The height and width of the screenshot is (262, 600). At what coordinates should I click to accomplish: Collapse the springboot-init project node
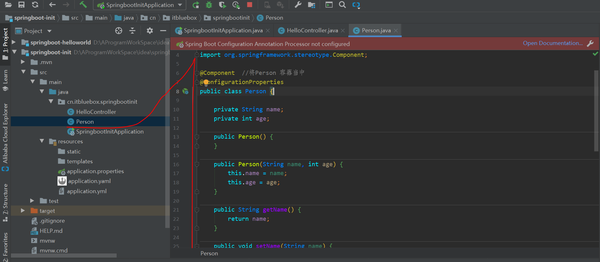click(14, 52)
